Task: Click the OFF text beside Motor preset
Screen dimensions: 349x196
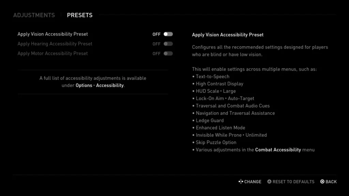Action: click(156, 53)
